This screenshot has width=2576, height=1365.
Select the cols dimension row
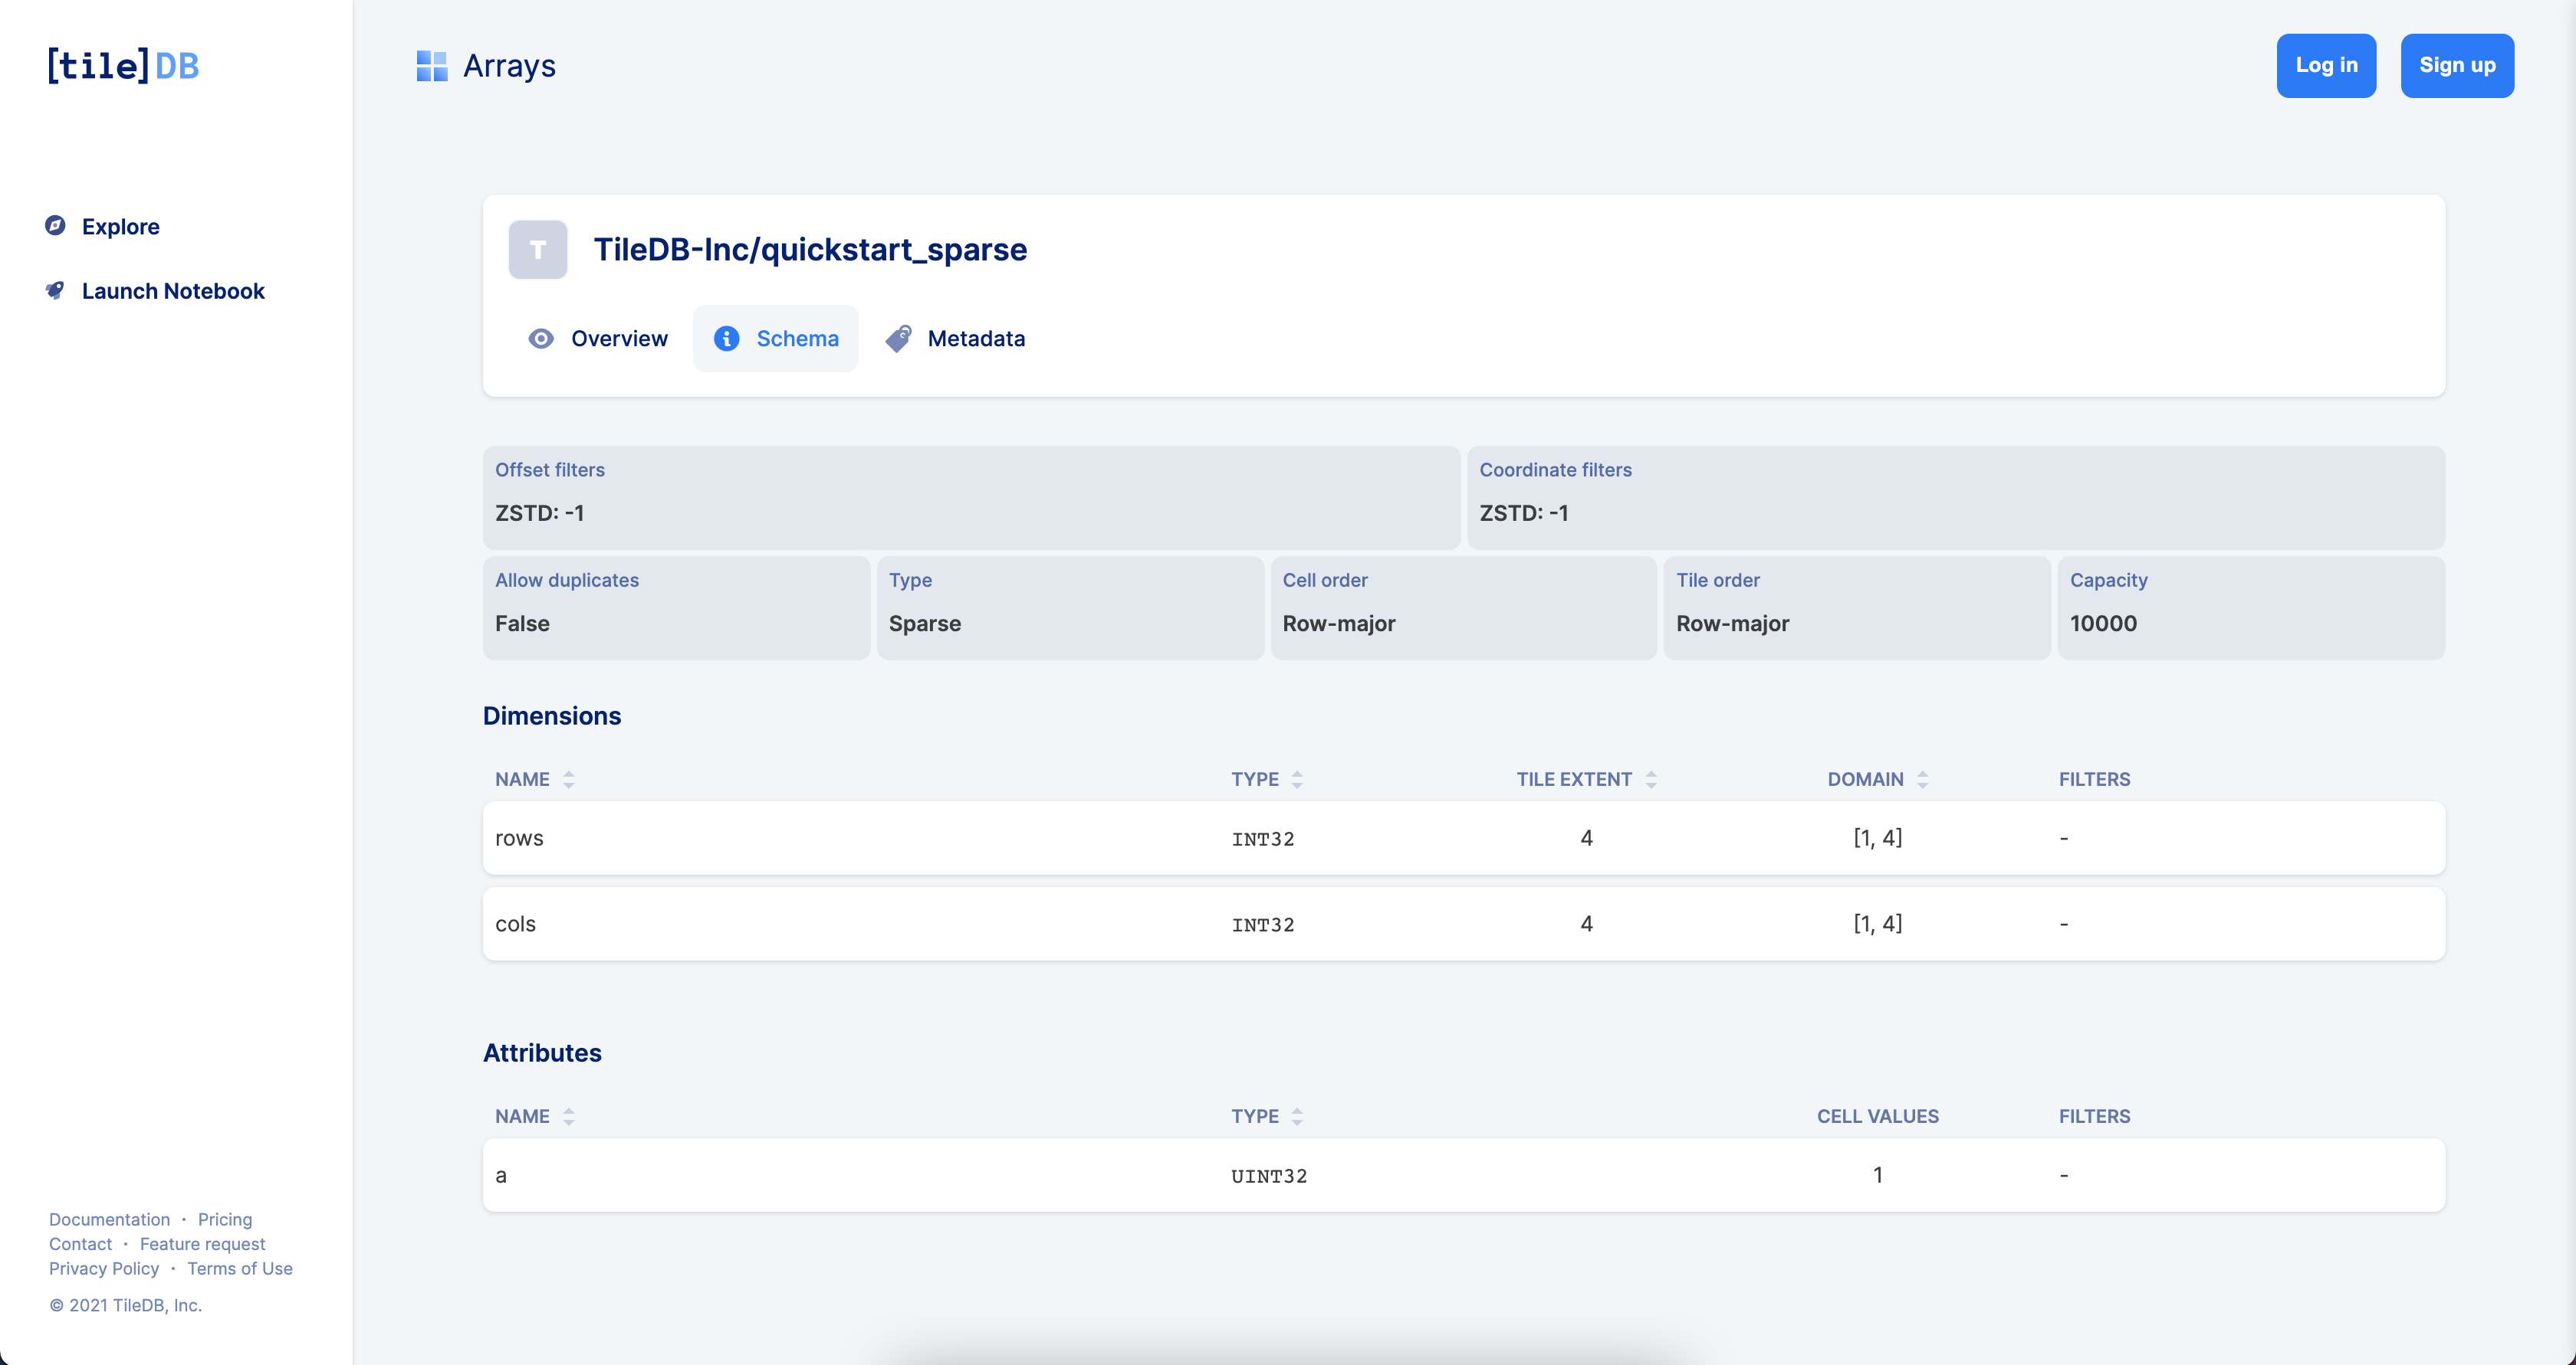pos(1463,923)
